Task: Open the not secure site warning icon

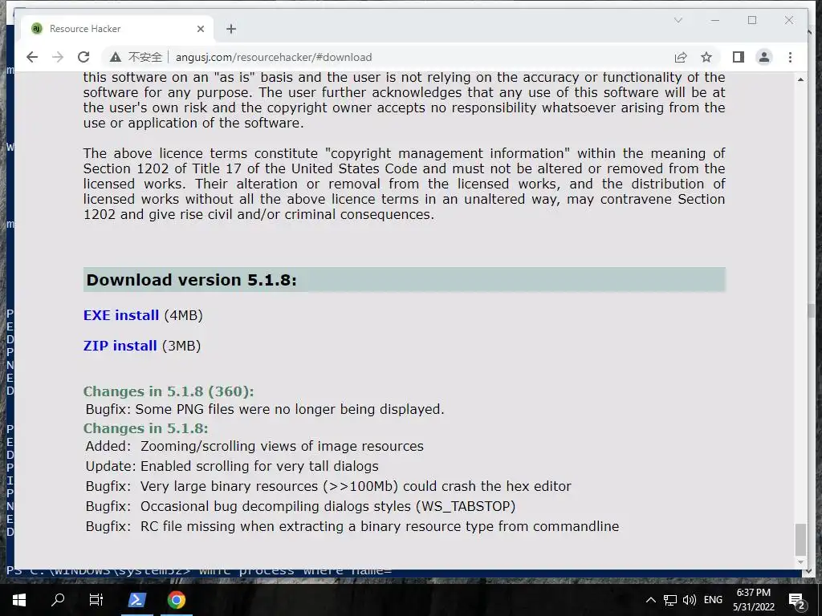Action: (x=116, y=57)
